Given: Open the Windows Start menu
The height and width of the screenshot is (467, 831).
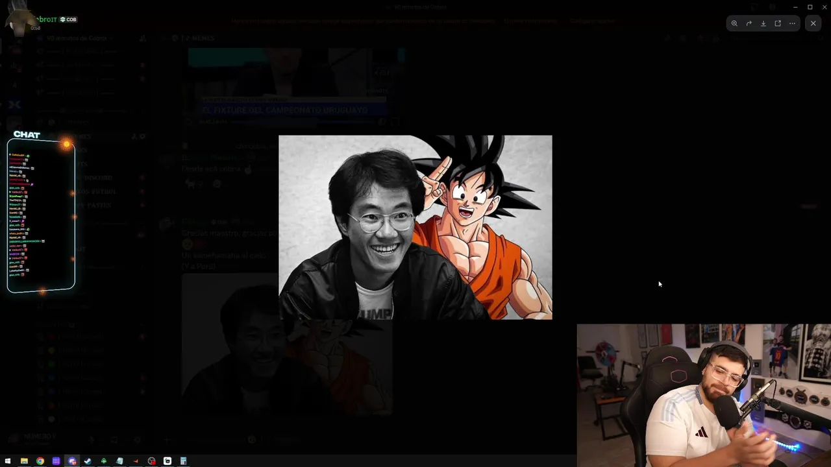Looking at the screenshot, I should click(8, 461).
